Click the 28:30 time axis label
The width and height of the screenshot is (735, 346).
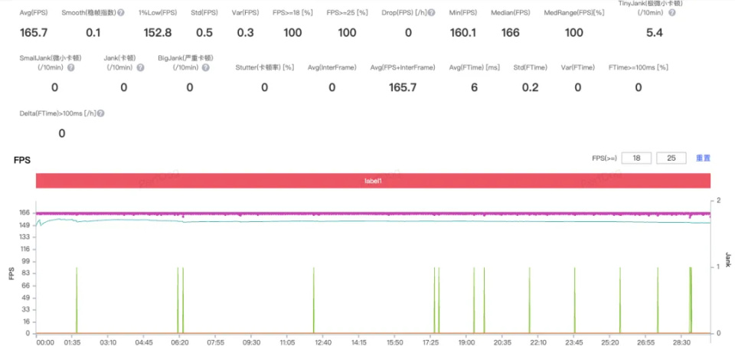point(681,342)
